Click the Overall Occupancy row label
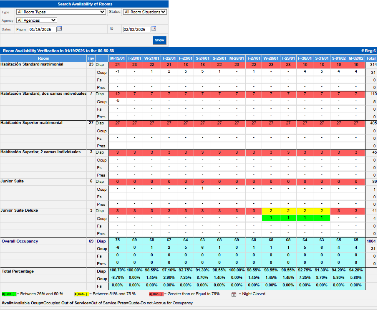Image resolution: width=378 pixels, height=311 pixels. pyautogui.click(x=20, y=241)
